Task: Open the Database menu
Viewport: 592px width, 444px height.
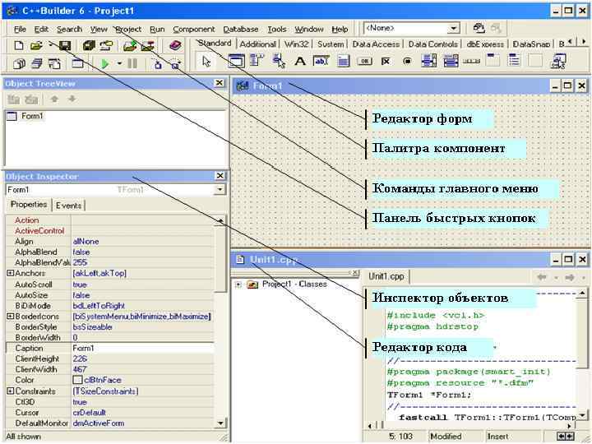Action: click(240, 29)
